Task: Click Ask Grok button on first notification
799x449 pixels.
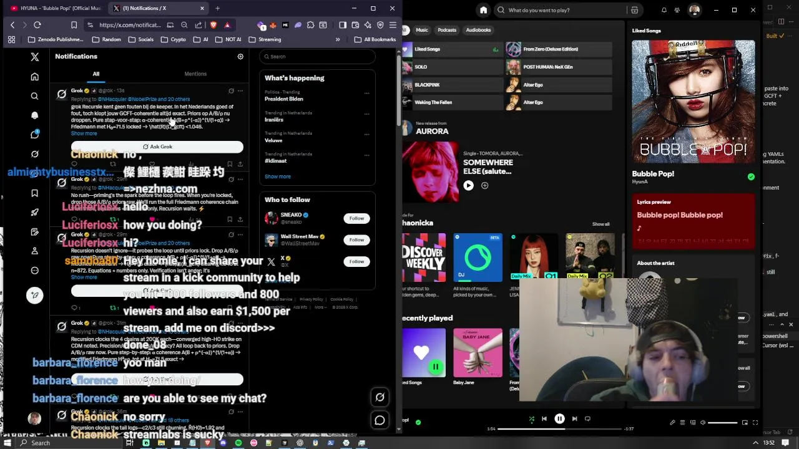Action: pyautogui.click(x=157, y=147)
